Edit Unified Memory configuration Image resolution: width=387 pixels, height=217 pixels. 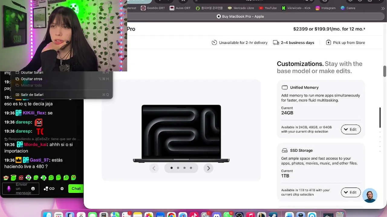click(x=351, y=129)
